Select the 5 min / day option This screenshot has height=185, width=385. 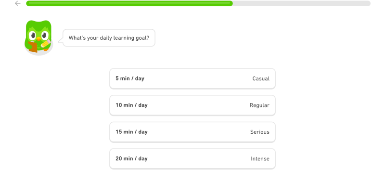pyautogui.click(x=192, y=79)
